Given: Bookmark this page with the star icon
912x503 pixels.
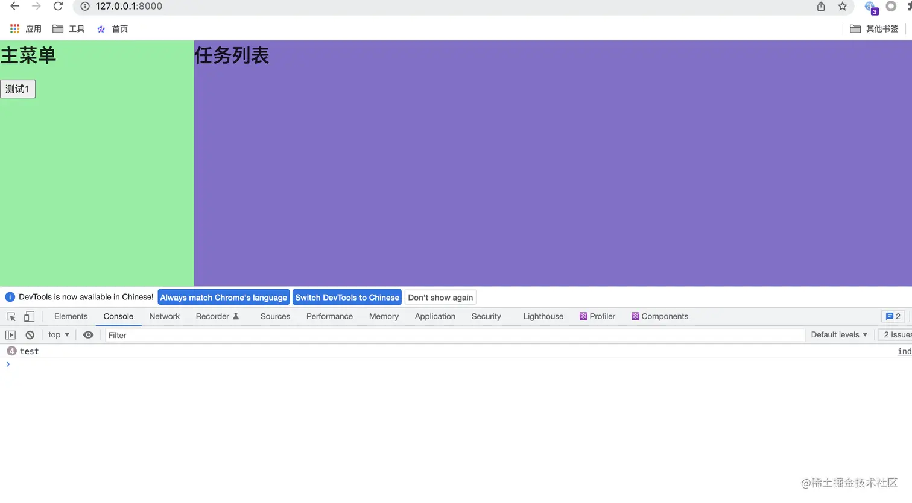Looking at the screenshot, I should pyautogui.click(x=843, y=7).
